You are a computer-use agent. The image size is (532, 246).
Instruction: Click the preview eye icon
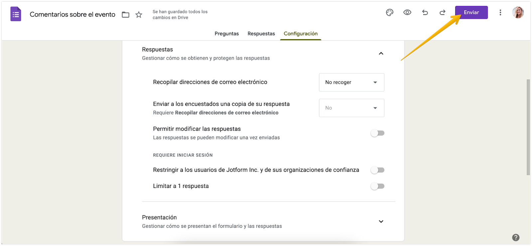tap(407, 13)
